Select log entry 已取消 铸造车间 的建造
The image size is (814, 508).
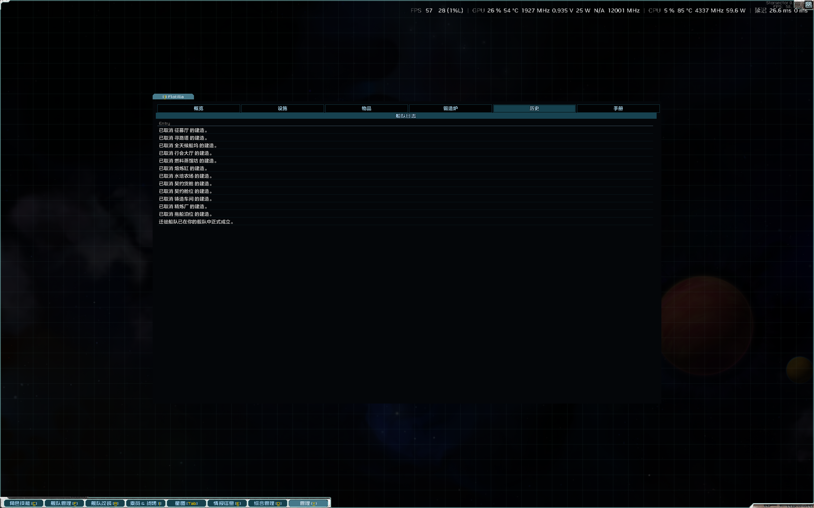406,198
